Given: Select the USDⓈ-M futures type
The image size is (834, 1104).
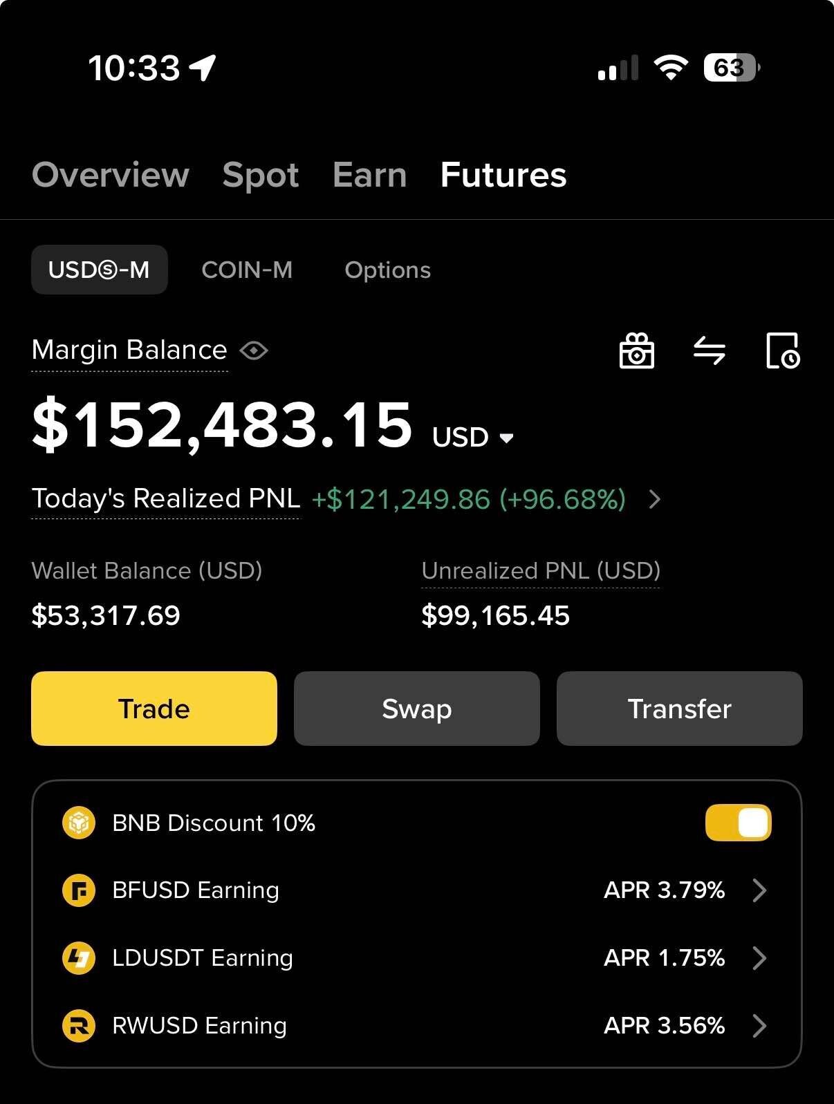Looking at the screenshot, I should click(x=99, y=270).
